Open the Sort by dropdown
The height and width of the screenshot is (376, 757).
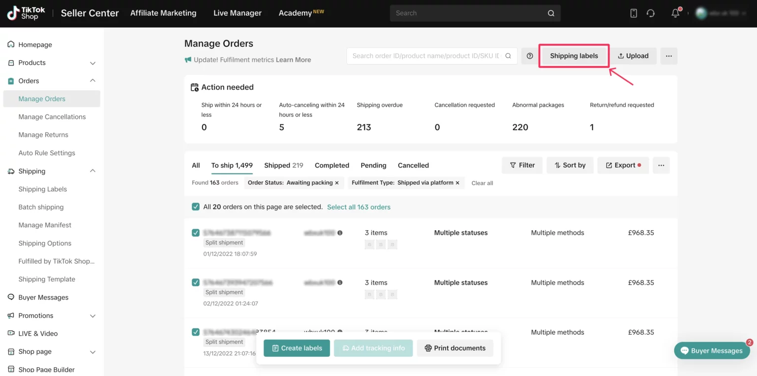570,165
